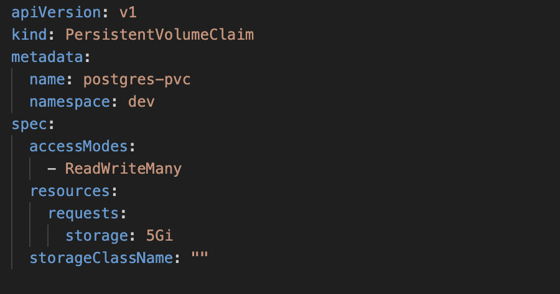Viewport: 560px width, 294px height.
Task: Click the resources key
Action: click(x=70, y=192)
